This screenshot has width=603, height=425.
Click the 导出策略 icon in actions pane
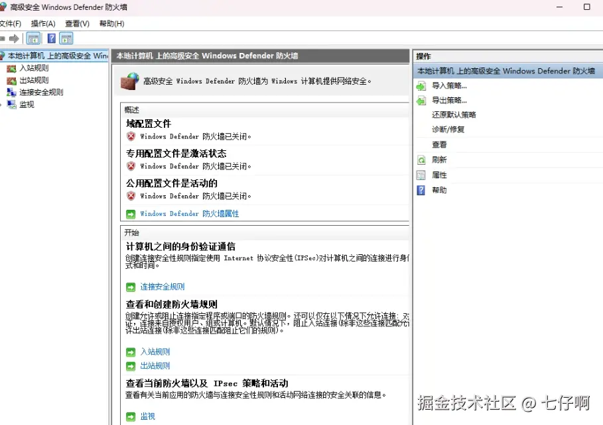[x=421, y=101]
